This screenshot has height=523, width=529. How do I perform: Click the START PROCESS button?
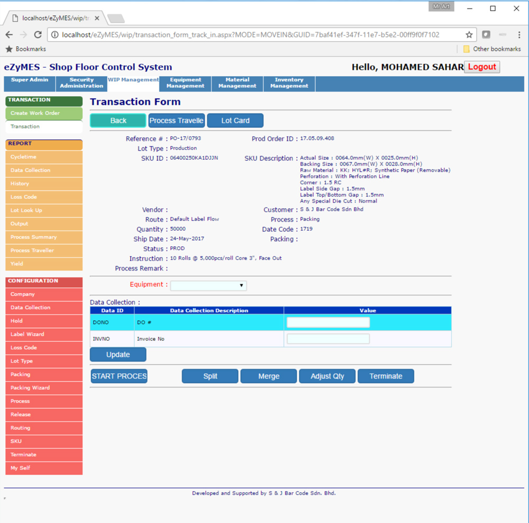pos(119,376)
